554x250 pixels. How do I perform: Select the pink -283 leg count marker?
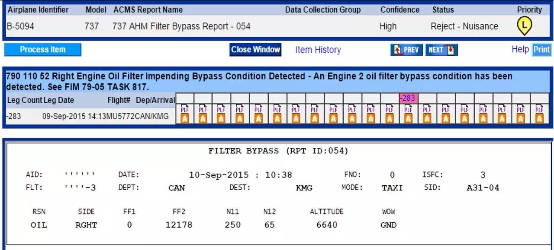[x=408, y=98]
